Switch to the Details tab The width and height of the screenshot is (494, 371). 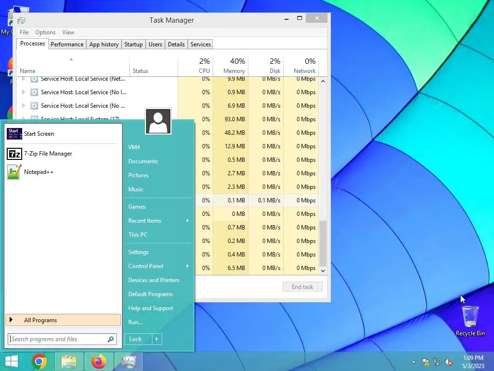coord(177,44)
